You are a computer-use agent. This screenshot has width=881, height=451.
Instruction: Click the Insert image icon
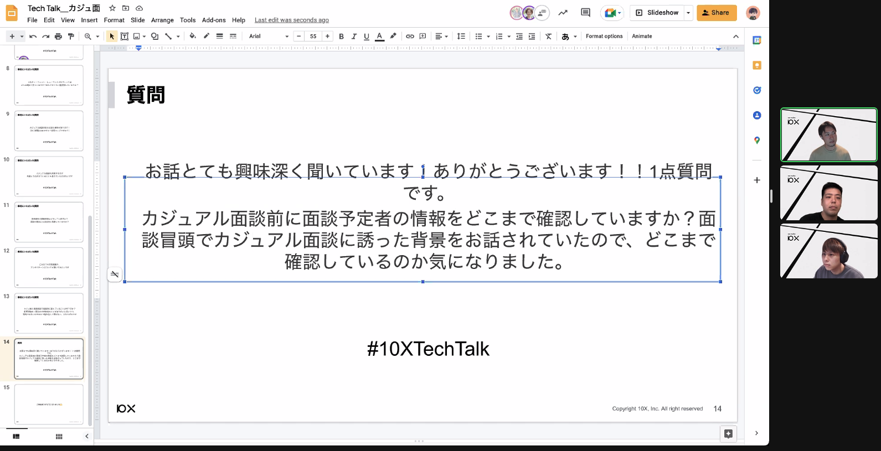click(136, 37)
